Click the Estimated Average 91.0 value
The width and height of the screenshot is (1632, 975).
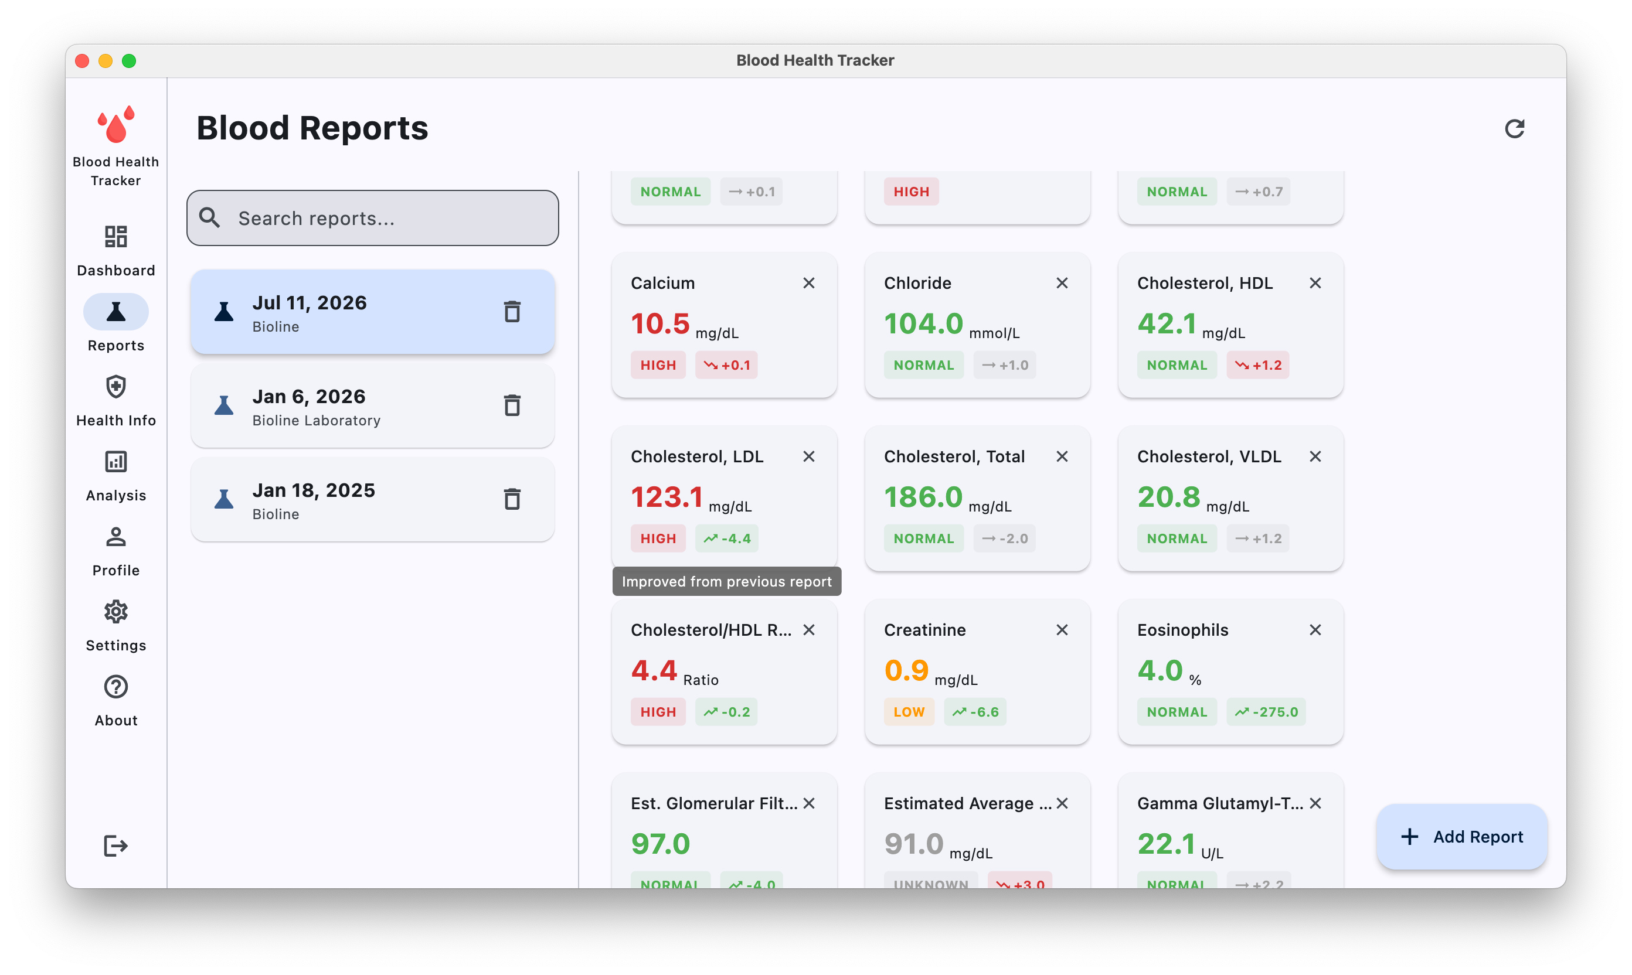[x=914, y=844]
